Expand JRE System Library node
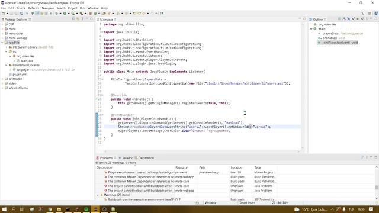 point(7,47)
